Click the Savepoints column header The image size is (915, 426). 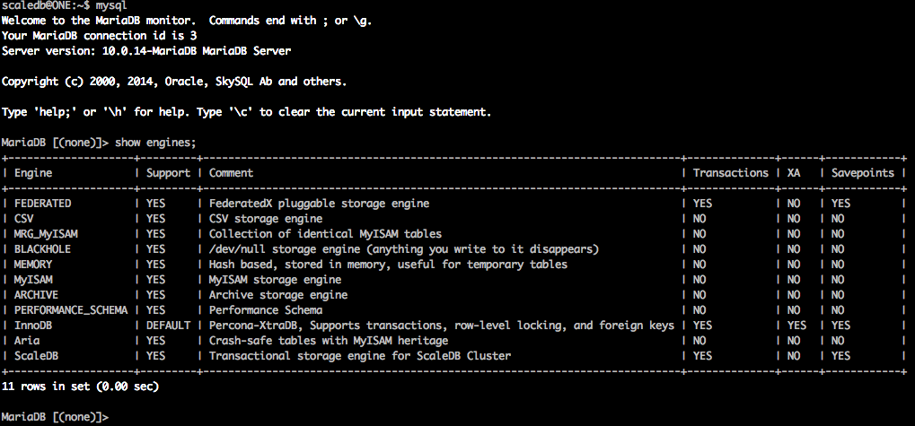click(863, 173)
